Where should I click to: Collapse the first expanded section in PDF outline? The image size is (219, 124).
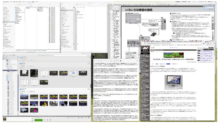[x=111, y=19]
